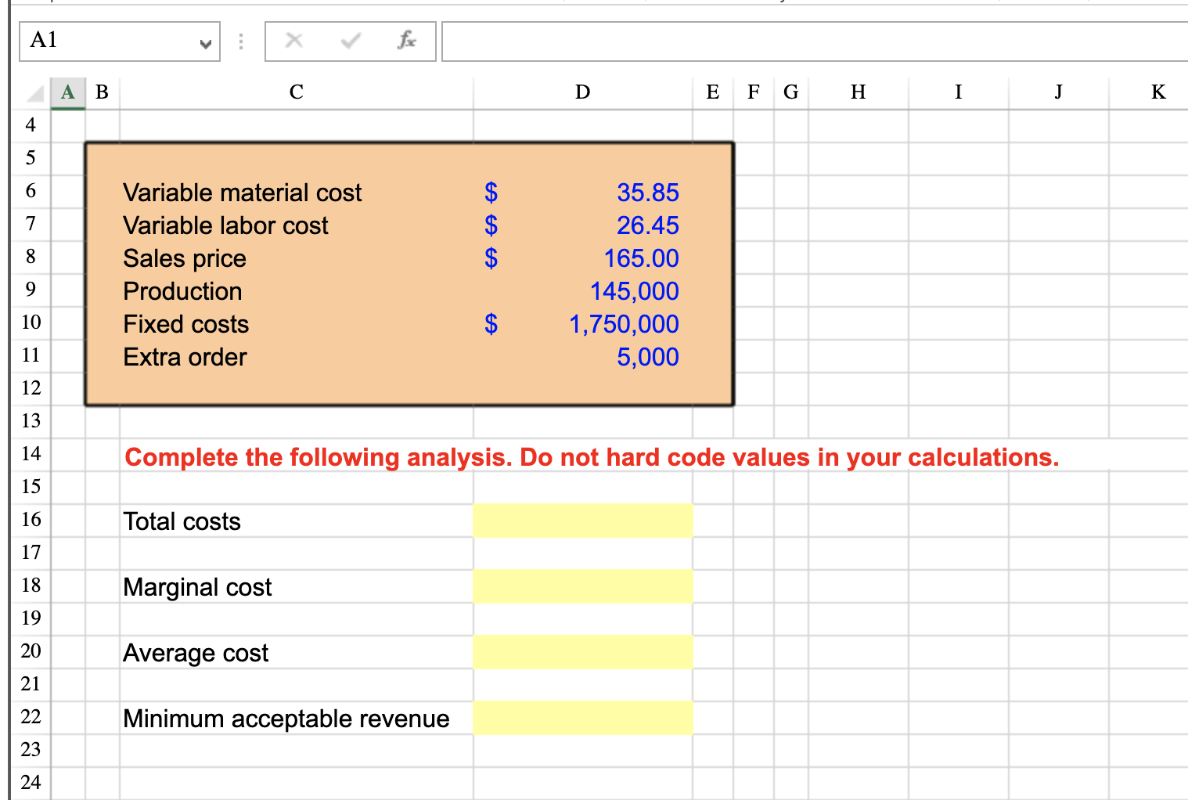Click the Variable material cost label

click(243, 193)
